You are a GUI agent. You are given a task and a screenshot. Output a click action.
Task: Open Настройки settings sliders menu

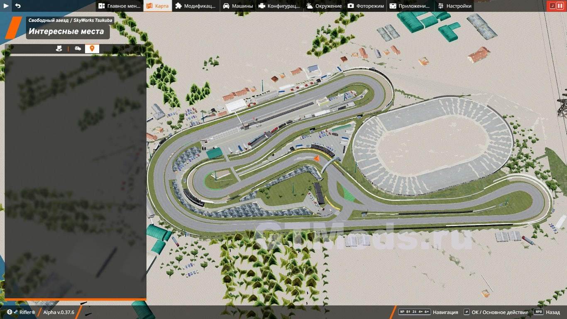tap(455, 6)
